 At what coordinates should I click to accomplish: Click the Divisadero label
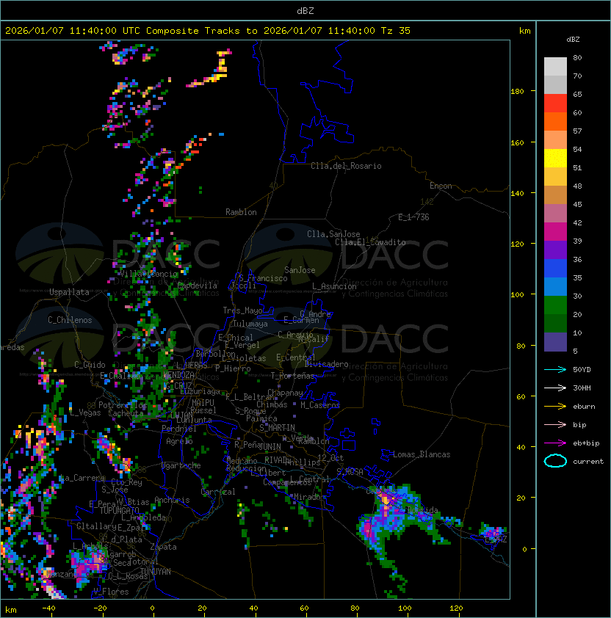(x=326, y=364)
